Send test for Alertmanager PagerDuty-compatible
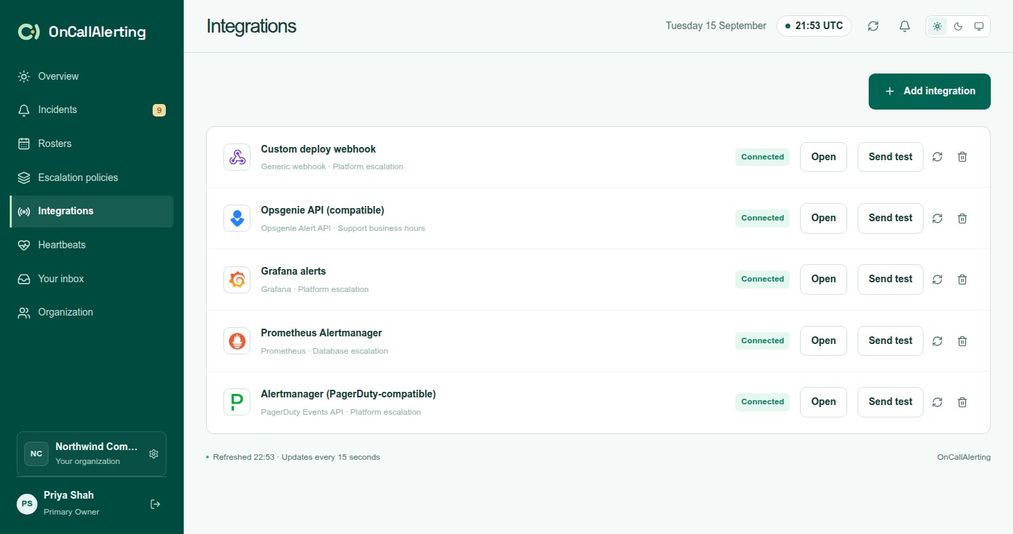Screen dimensions: 1013x534 click(890, 402)
